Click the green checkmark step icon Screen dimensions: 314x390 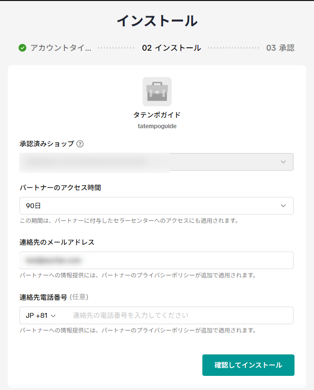pos(22,48)
